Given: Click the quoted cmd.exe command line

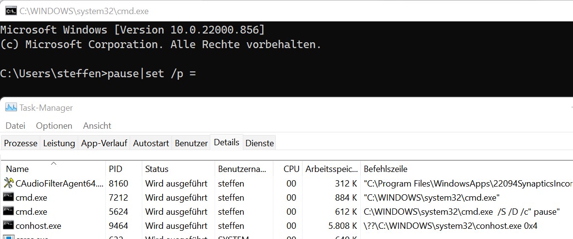Looking at the screenshot, I should (x=432, y=198).
